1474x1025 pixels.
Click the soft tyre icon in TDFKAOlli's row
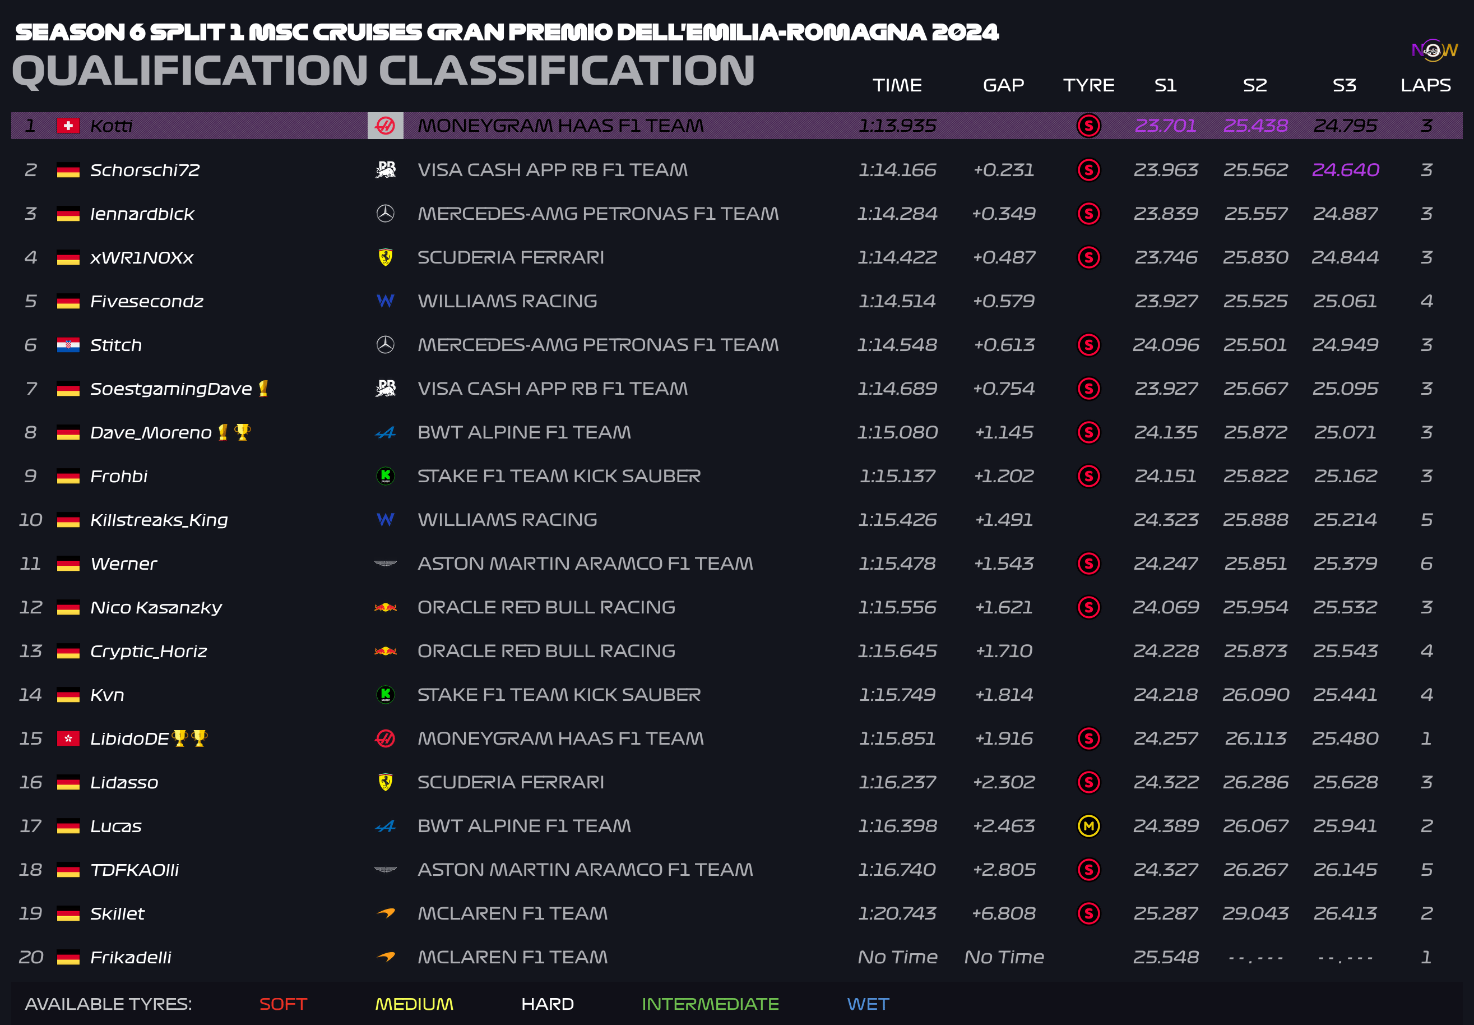[x=1088, y=870]
